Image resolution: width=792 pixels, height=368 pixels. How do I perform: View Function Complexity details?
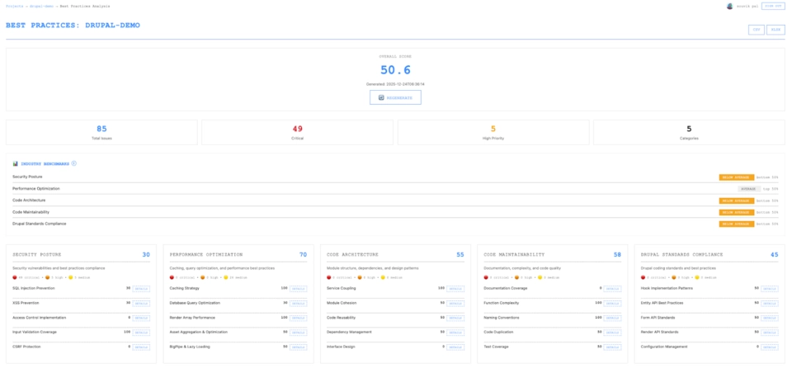pyautogui.click(x=612, y=304)
